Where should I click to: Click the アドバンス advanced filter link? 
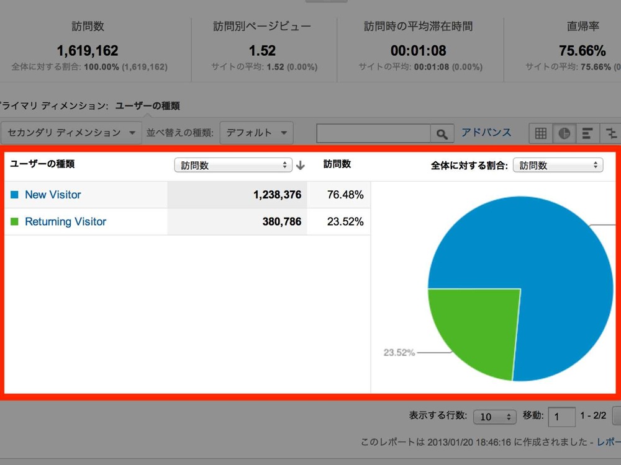486,133
